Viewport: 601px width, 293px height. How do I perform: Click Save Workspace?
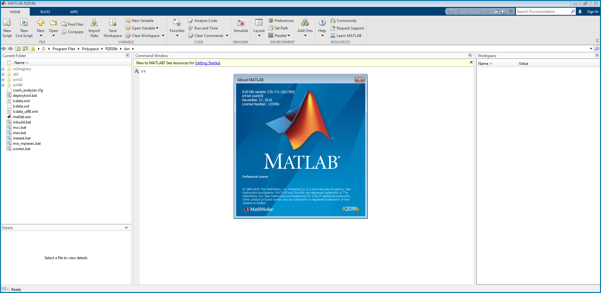(x=113, y=28)
